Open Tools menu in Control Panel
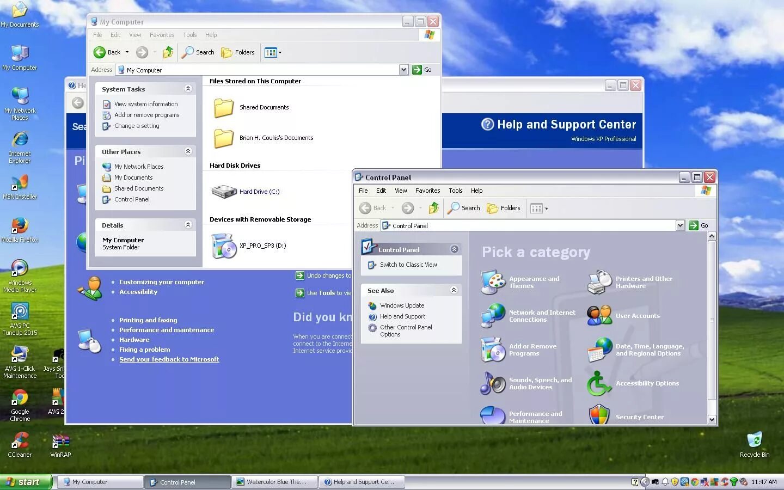 point(456,191)
